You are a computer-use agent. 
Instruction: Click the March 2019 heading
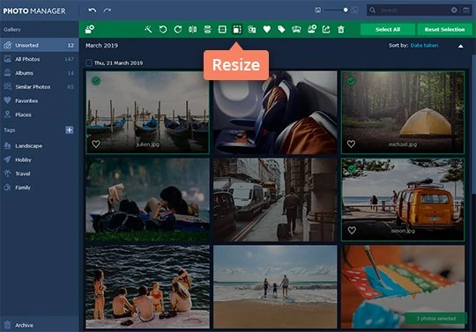pyautogui.click(x=101, y=46)
